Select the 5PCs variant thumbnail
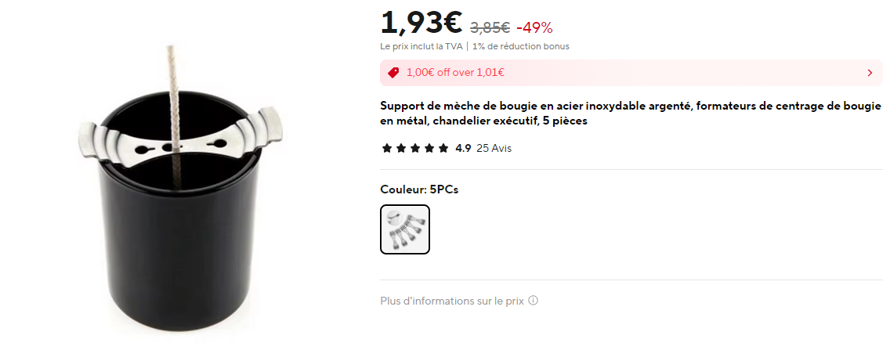This screenshot has width=890, height=350. 405,229
